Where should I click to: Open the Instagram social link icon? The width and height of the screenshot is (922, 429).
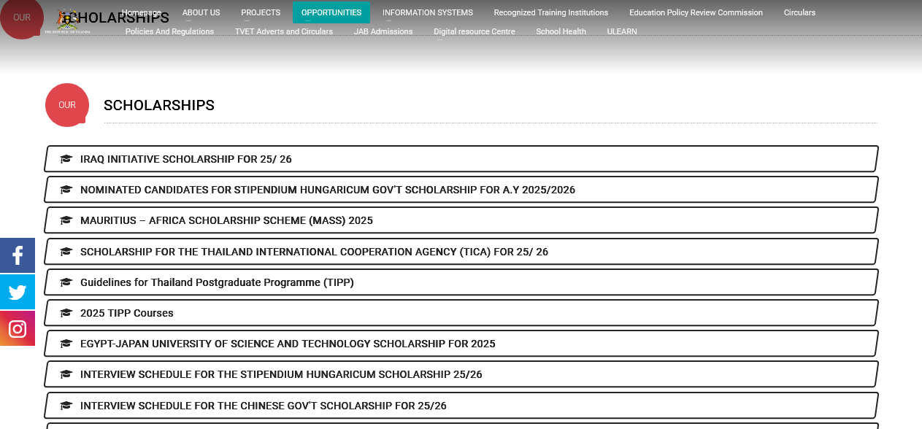pyautogui.click(x=18, y=328)
